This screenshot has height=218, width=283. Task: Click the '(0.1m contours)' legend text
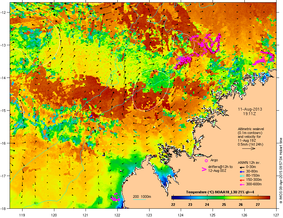pyautogui.click(x=250, y=133)
